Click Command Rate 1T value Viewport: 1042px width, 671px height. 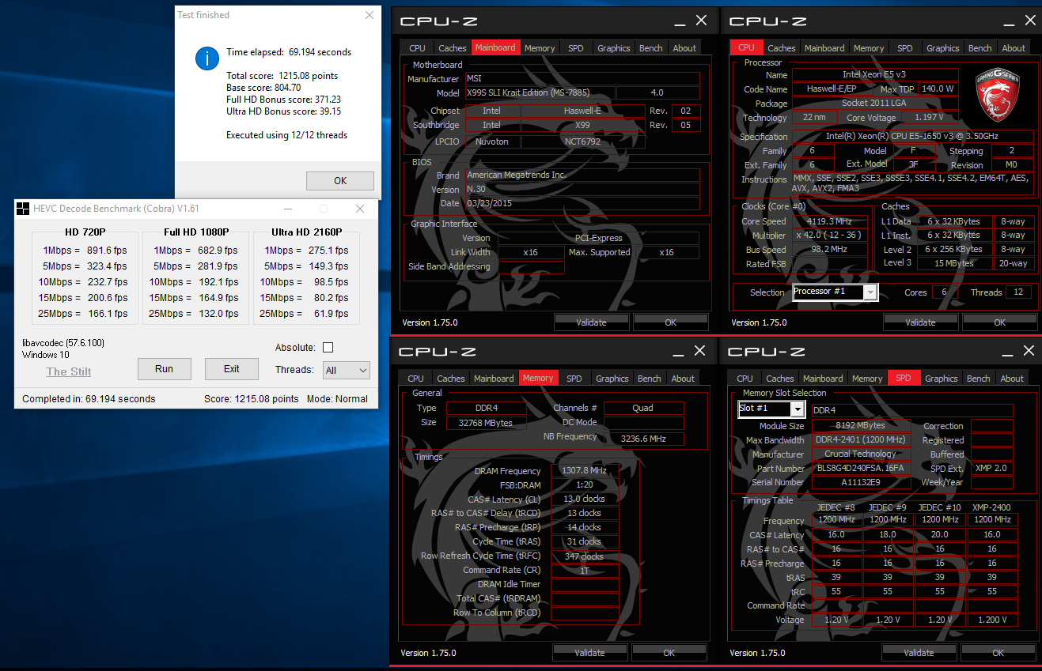tap(585, 571)
